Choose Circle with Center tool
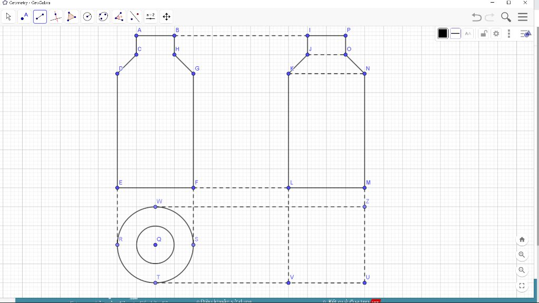 click(87, 16)
